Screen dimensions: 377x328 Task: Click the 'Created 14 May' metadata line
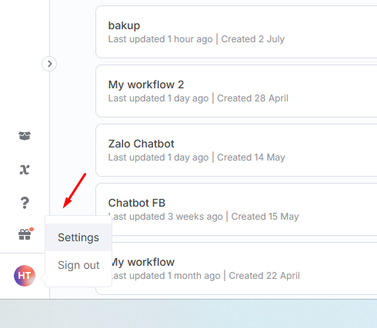pyautogui.click(x=251, y=157)
